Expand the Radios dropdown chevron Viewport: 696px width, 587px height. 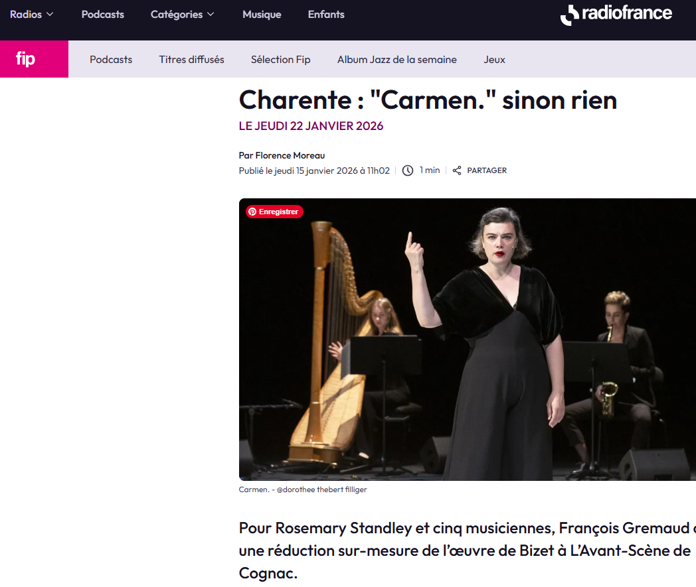click(x=50, y=15)
